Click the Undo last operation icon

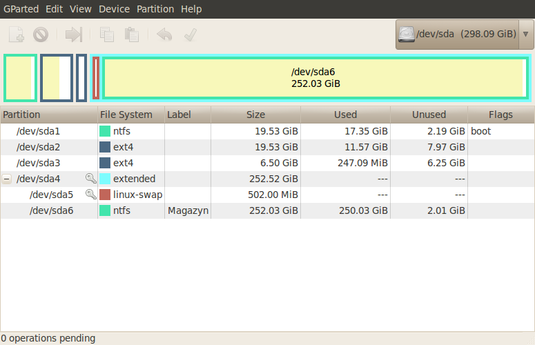click(x=164, y=34)
